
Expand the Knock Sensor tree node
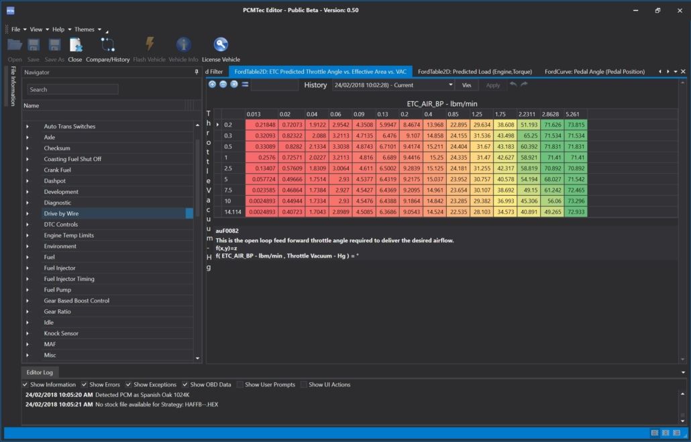pos(28,333)
